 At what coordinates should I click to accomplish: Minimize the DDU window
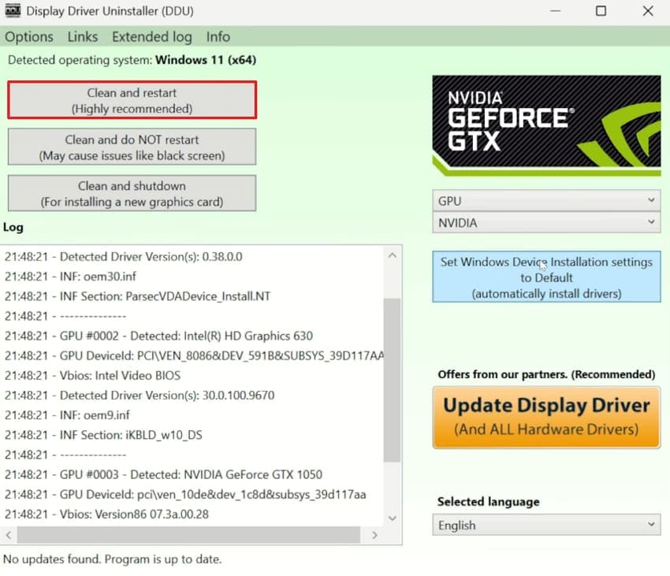click(555, 11)
